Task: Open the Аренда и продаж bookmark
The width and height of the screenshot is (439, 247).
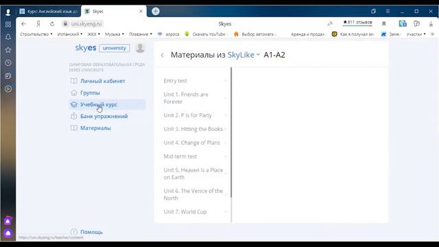Action: (308, 34)
